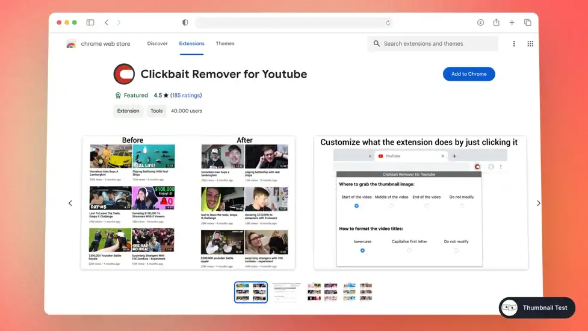Select the 'Middle of the video' radio option
The height and width of the screenshot is (331, 588).
pos(392,206)
